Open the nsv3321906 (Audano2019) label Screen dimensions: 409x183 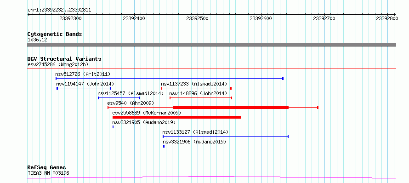coord(194,142)
